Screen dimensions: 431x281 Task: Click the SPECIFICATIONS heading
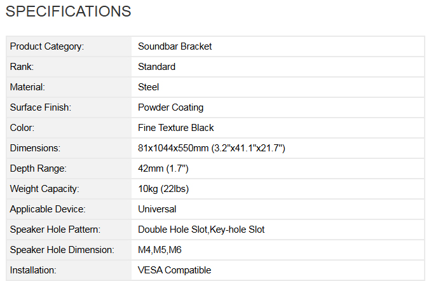[x=68, y=11]
